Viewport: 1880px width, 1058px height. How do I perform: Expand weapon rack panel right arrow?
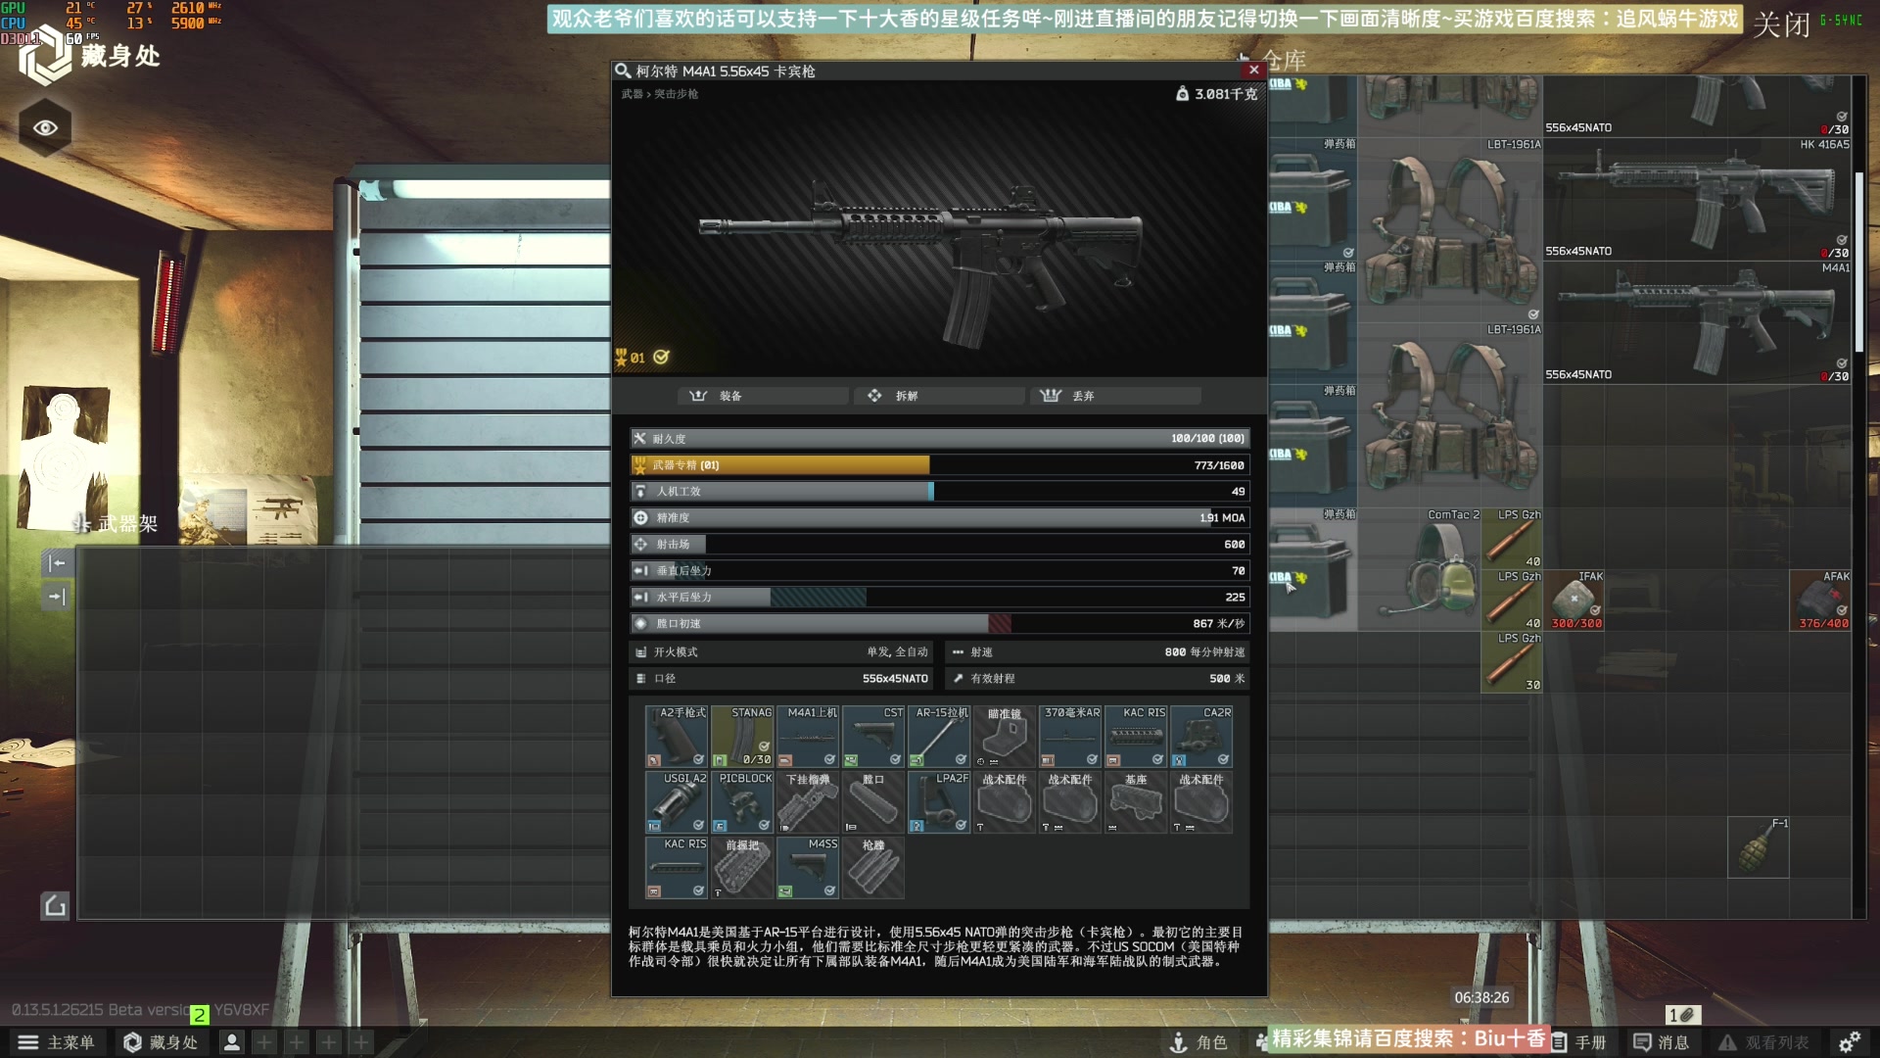click(x=57, y=597)
